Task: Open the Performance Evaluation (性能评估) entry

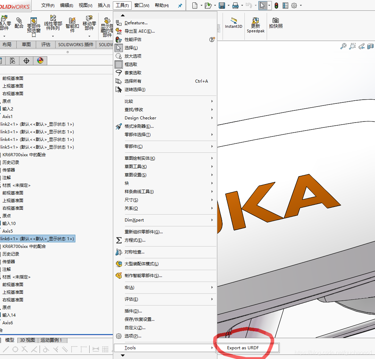Action: 133,40
